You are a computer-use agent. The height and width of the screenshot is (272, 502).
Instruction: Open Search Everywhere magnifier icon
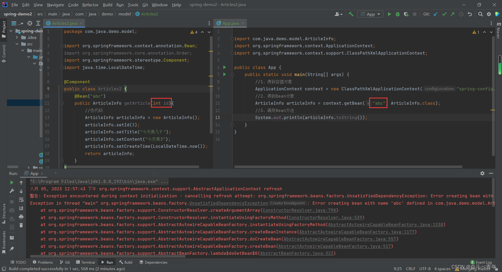(x=480, y=14)
